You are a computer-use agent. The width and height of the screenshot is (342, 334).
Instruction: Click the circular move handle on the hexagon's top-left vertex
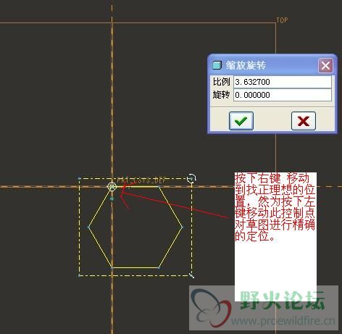pos(112,187)
